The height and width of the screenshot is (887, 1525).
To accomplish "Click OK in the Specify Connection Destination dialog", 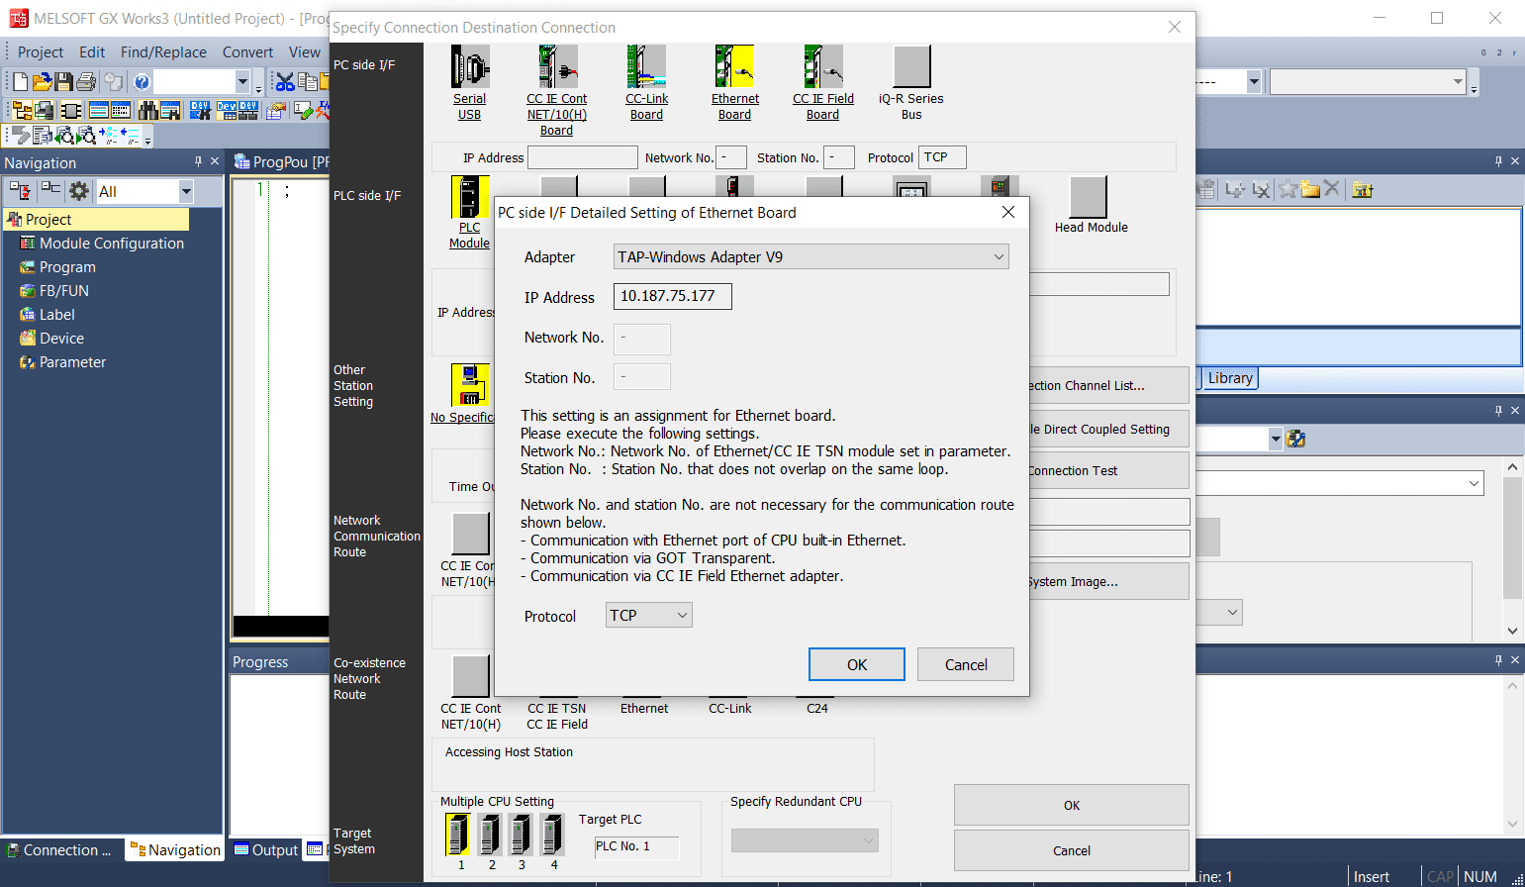I will [1072, 805].
